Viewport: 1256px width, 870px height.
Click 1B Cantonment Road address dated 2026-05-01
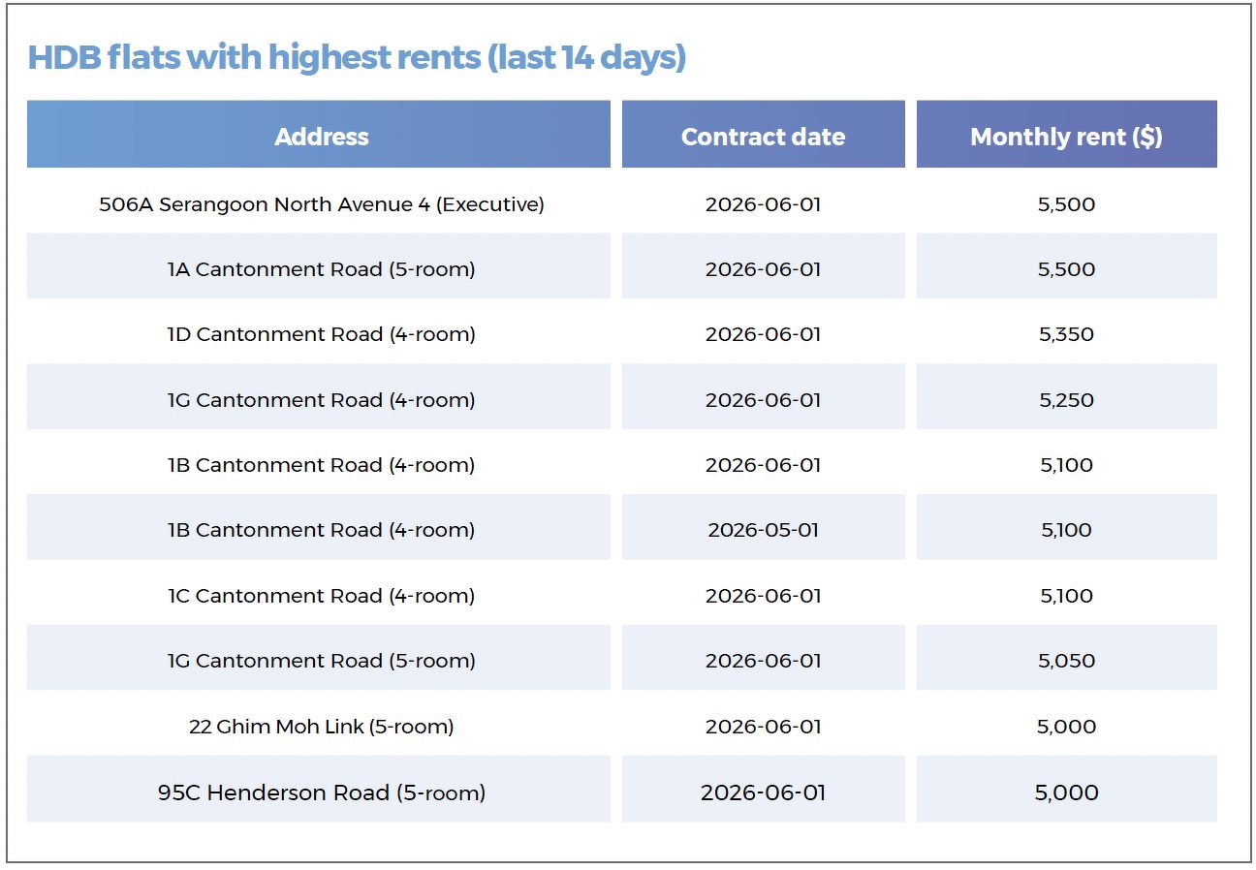pos(322,530)
